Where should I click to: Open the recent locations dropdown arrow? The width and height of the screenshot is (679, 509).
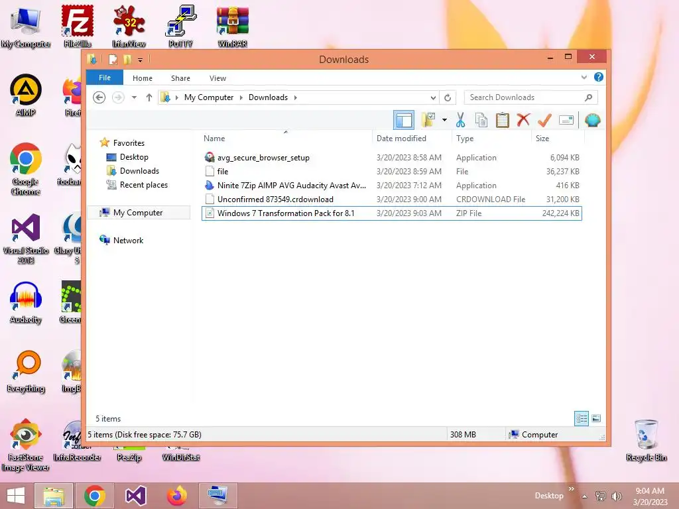[x=134, y=97]
